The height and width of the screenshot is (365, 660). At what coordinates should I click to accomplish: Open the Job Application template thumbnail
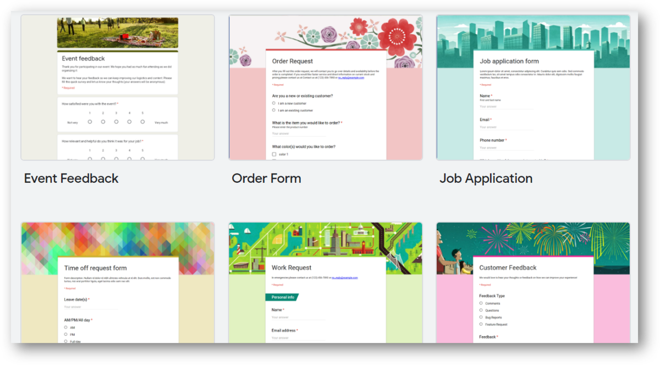533,88
